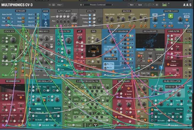194x130 pixels.
Task: Toggle the Delay effect switch
Action: [90, 22]
